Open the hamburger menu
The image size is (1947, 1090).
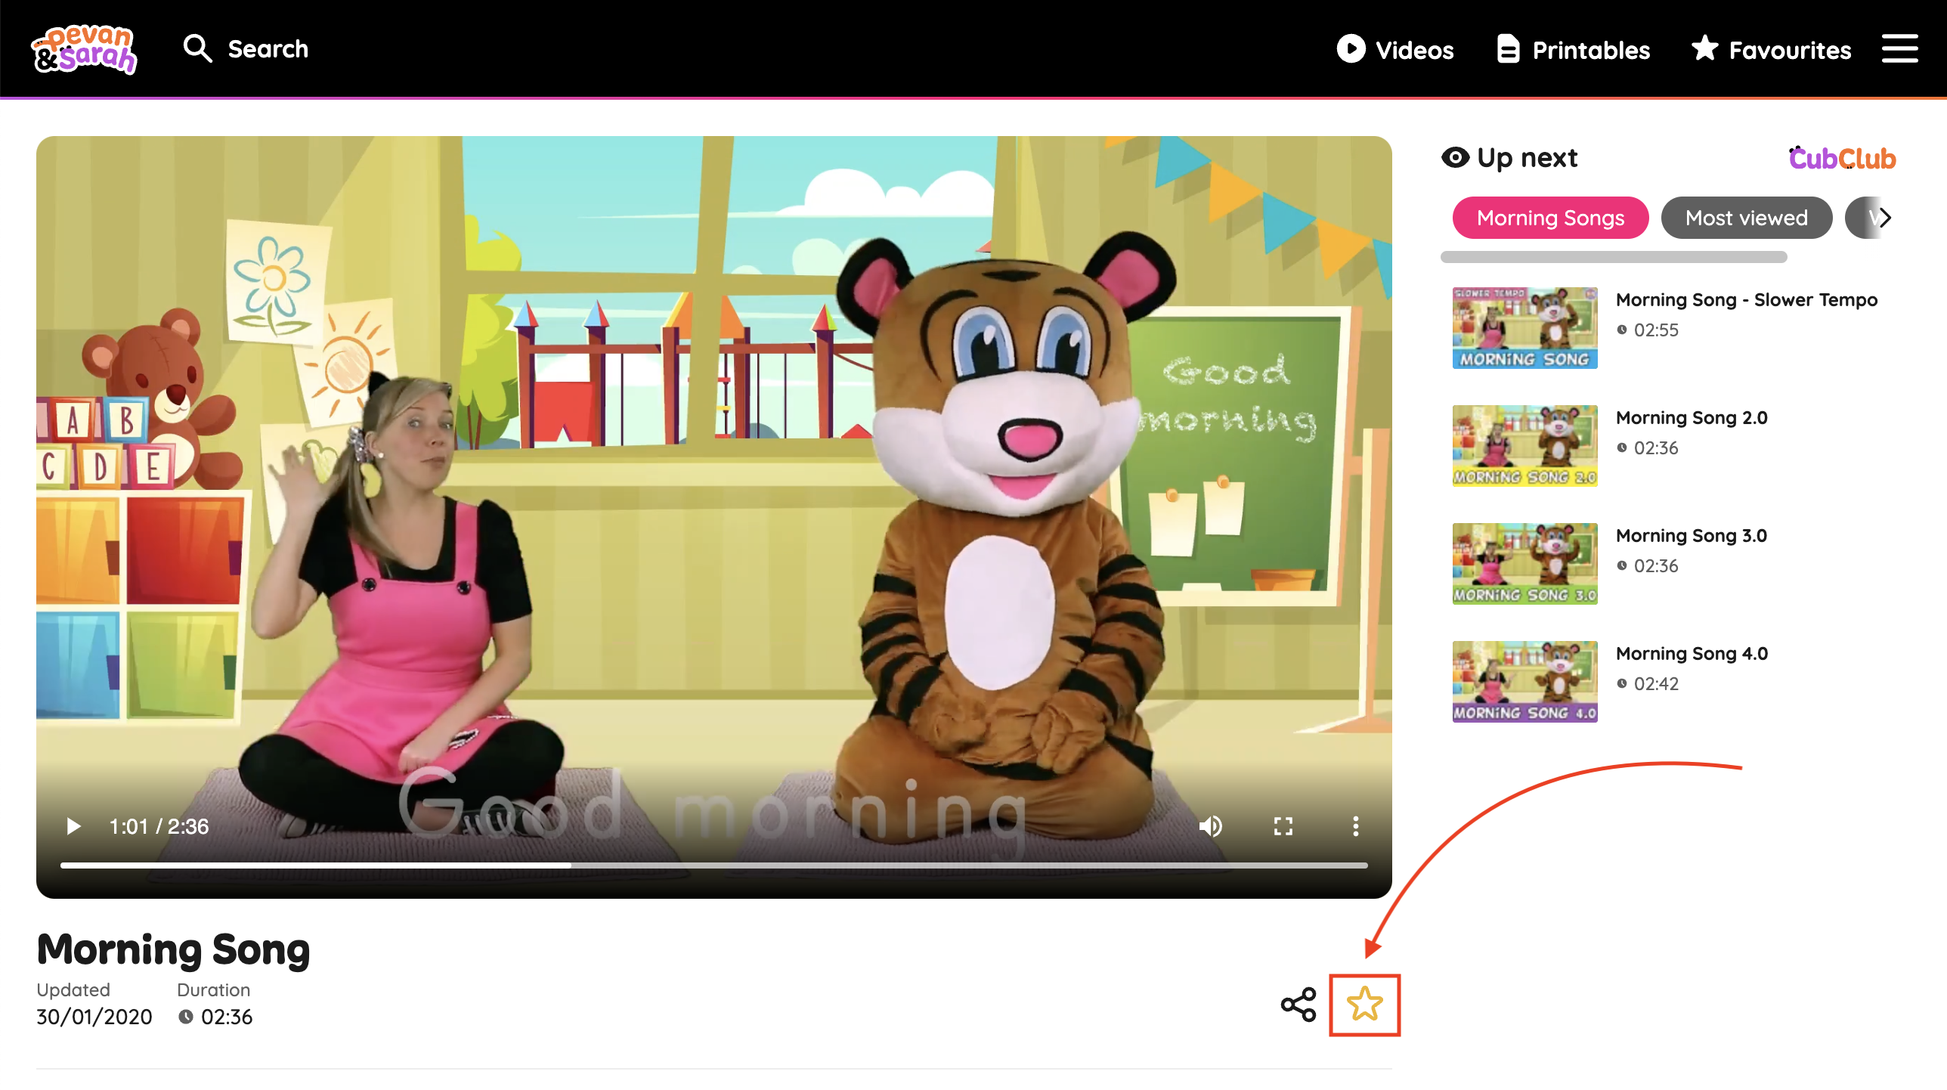pyautogui.click(x=1899, y=48)
